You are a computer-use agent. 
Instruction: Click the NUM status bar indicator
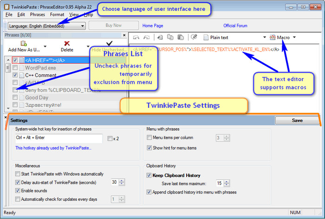[x=295, y=212]
